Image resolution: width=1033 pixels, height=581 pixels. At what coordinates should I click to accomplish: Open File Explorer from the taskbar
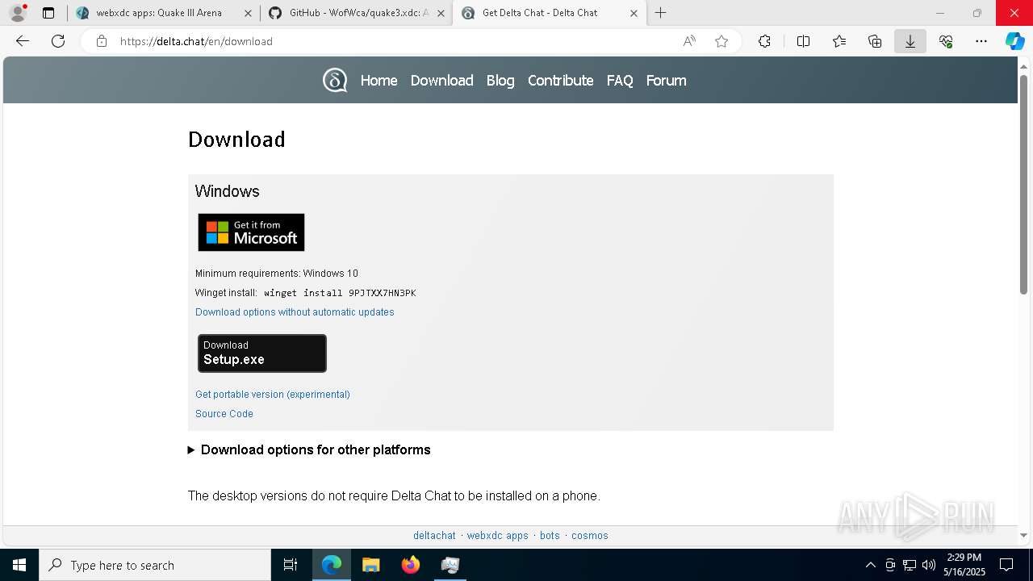[x=370, y=565]
